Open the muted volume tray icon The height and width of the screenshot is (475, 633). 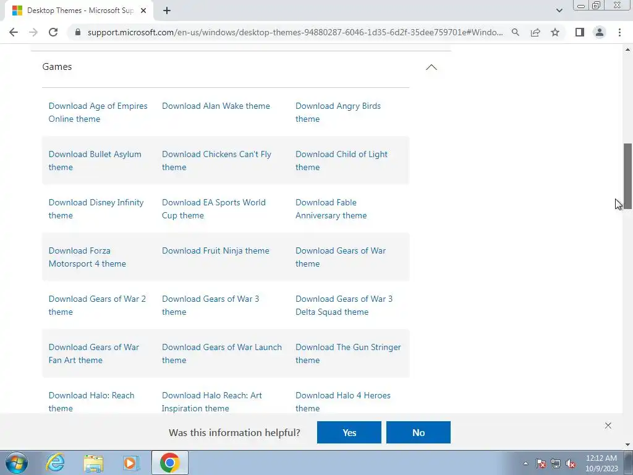point(571,463)
